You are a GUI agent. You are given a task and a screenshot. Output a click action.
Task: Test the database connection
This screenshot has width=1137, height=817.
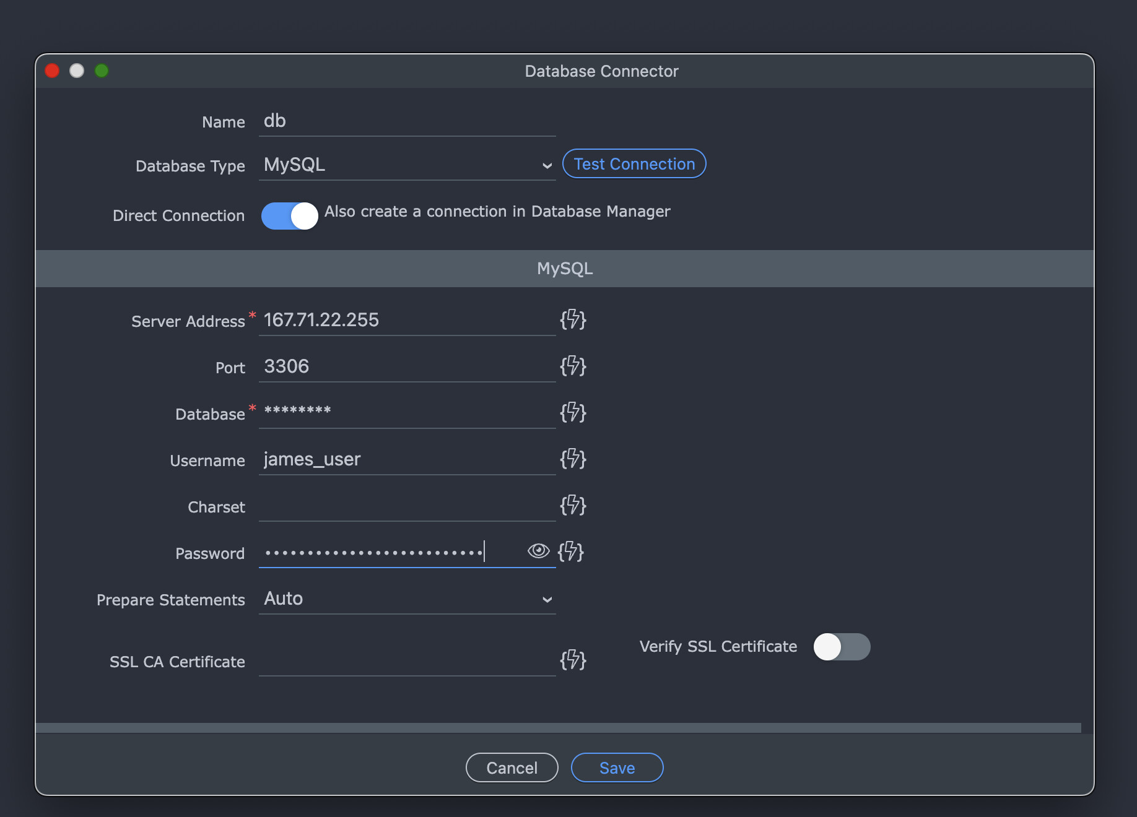(634, 163)
